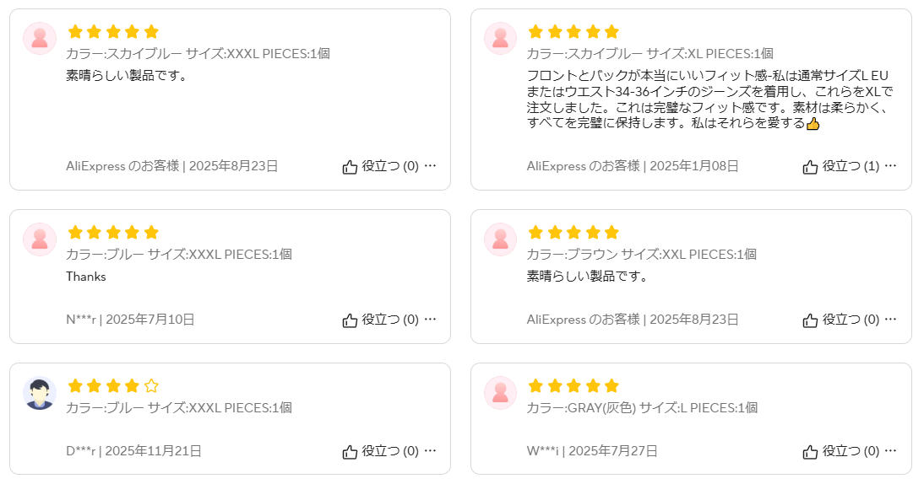Image resolution: width=924 pixels, height=484 pixels.
Task: Open more options on N***r's review
Action: (430, 320)
